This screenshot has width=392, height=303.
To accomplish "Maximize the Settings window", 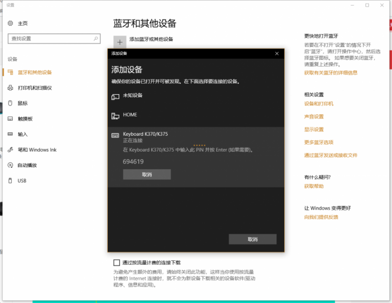I will coord(367,5).
